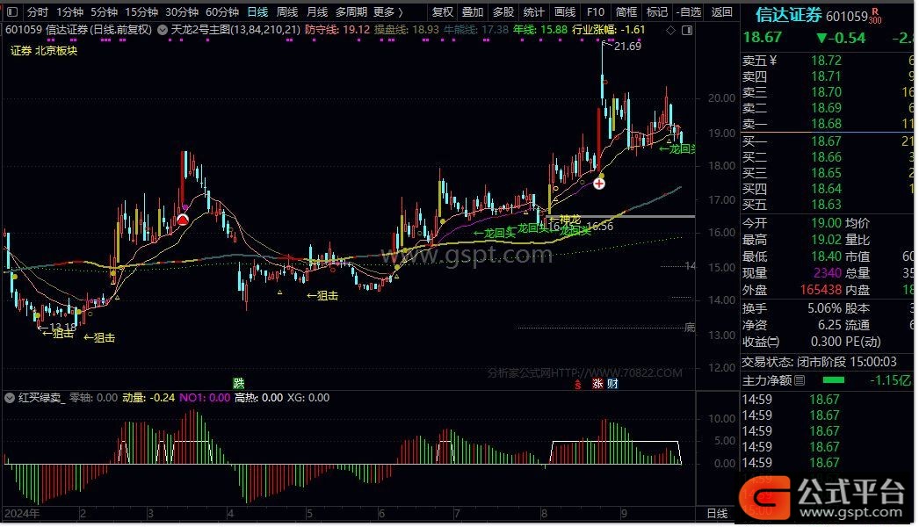Image resolution: width=919 pixels, height=527 pixels.
Task: Toggle 叠加 overlay mode
Action: tap(473, 12)
